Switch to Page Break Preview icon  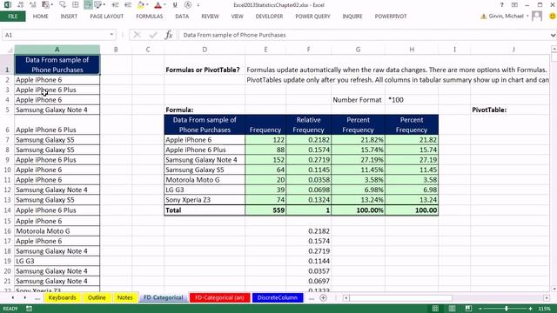(468, 309)
